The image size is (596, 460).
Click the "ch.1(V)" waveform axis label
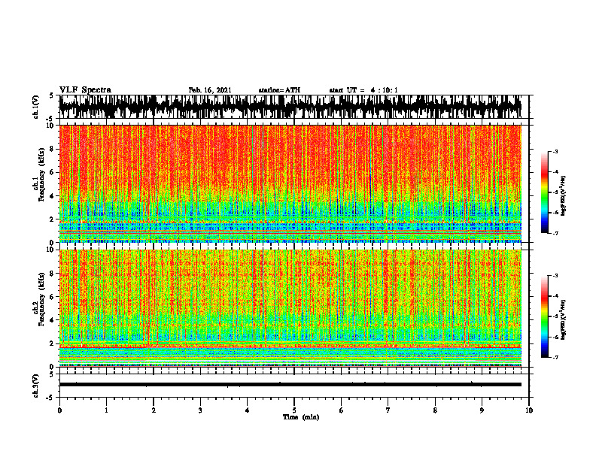click(x=36, y=107)
